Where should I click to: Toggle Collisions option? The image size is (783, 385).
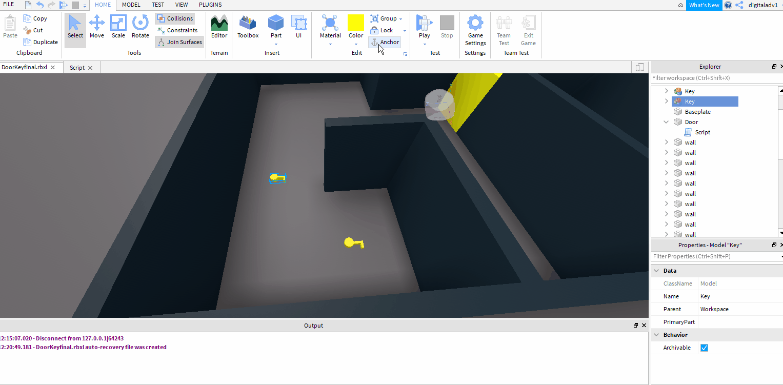[175, 18]
